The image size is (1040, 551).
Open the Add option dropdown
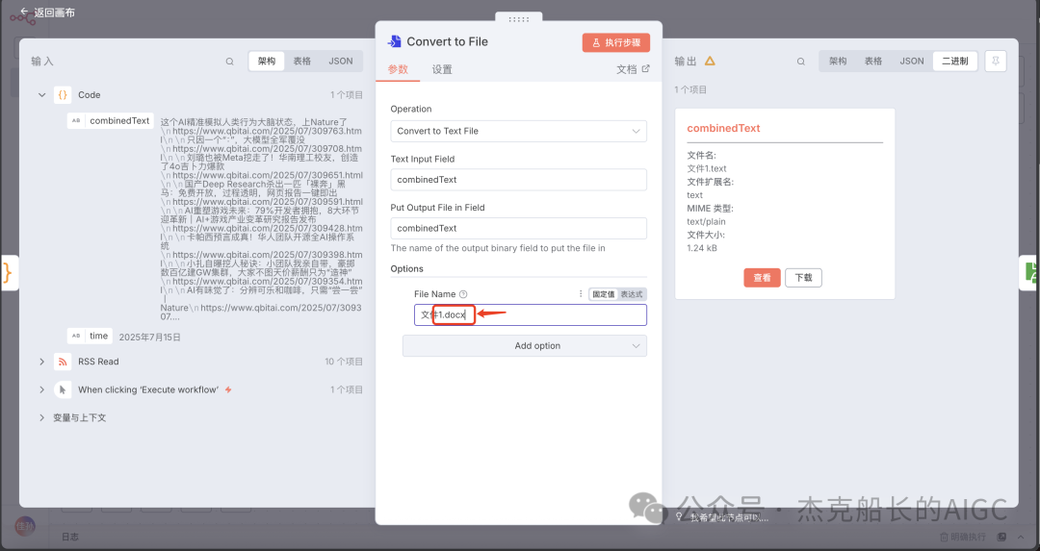pyautogui.click(x=525, y=346)
